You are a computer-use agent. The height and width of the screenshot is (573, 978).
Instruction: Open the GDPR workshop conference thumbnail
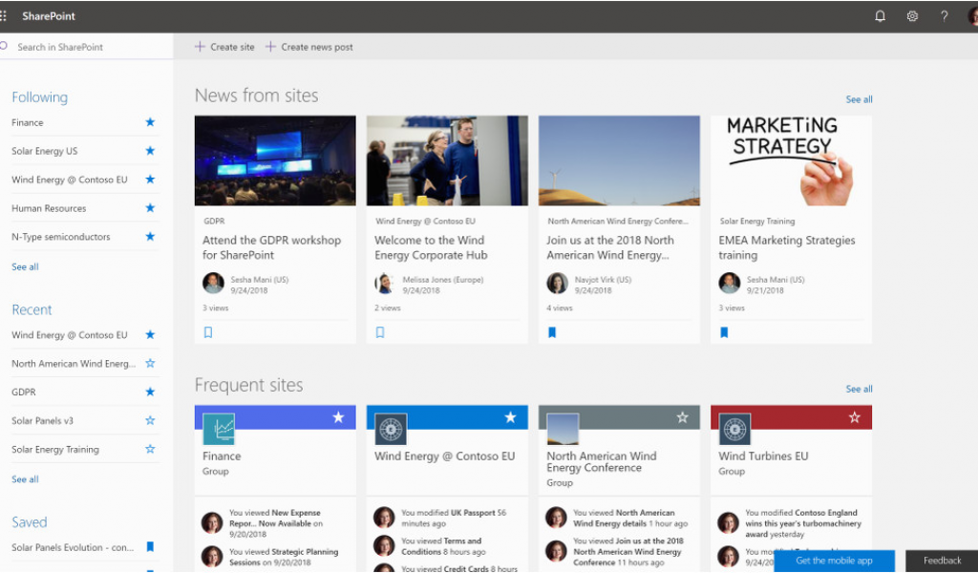[275, 160]
